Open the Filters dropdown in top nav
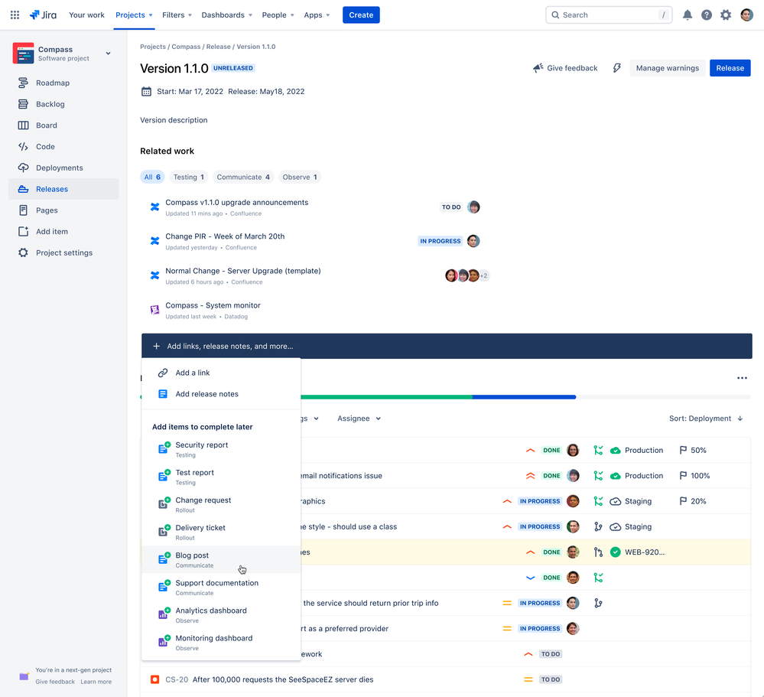 (177, 15)
